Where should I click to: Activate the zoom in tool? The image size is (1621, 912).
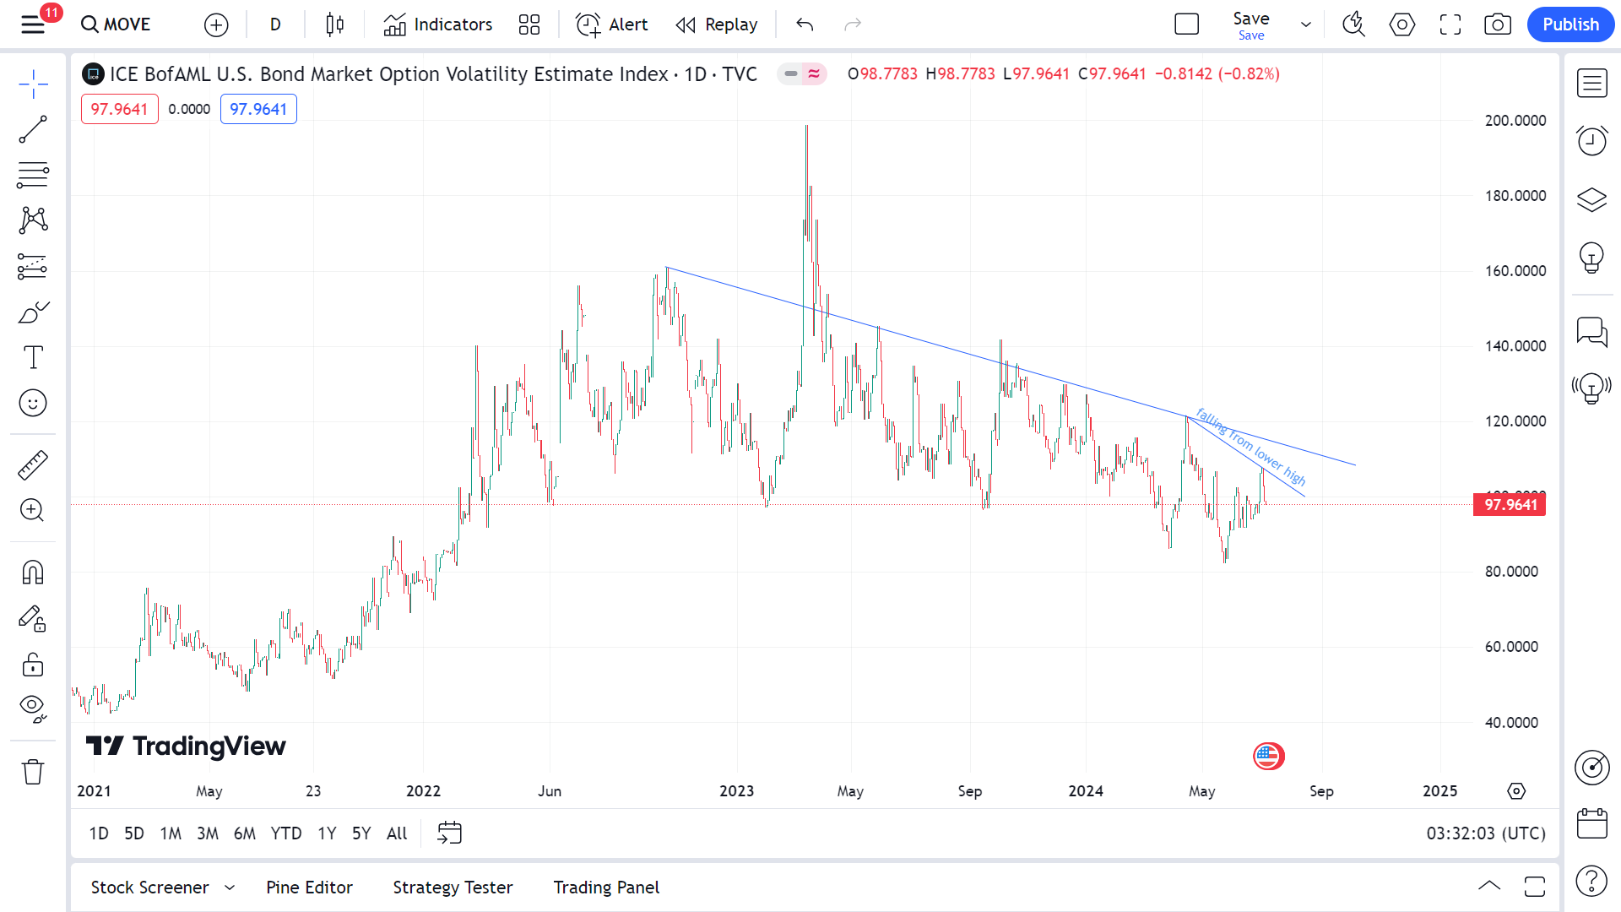pos(33,510)
